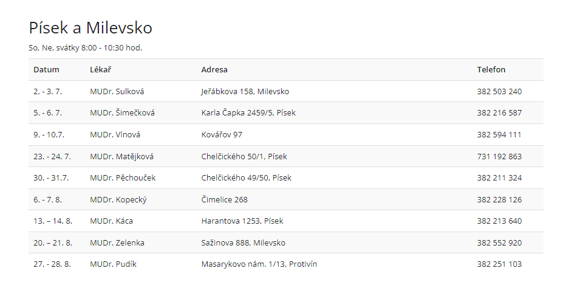Click phone number 382 503 240

point(499,92)
